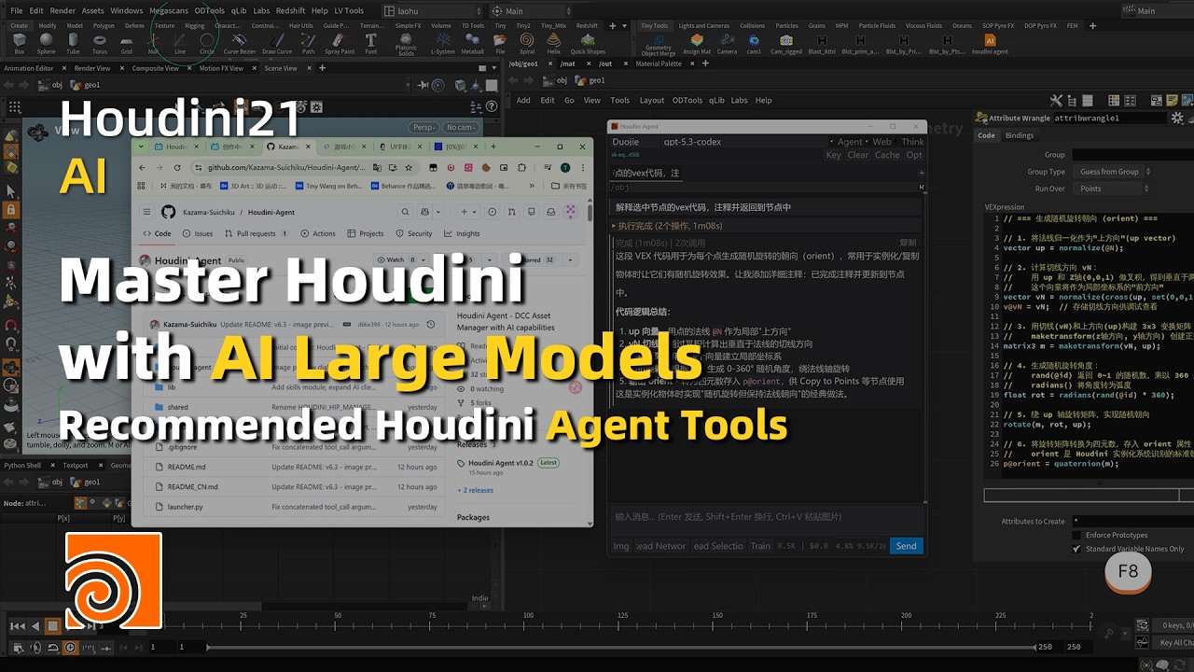Click the Cache button in Houdini Agent

pos(887,155)
